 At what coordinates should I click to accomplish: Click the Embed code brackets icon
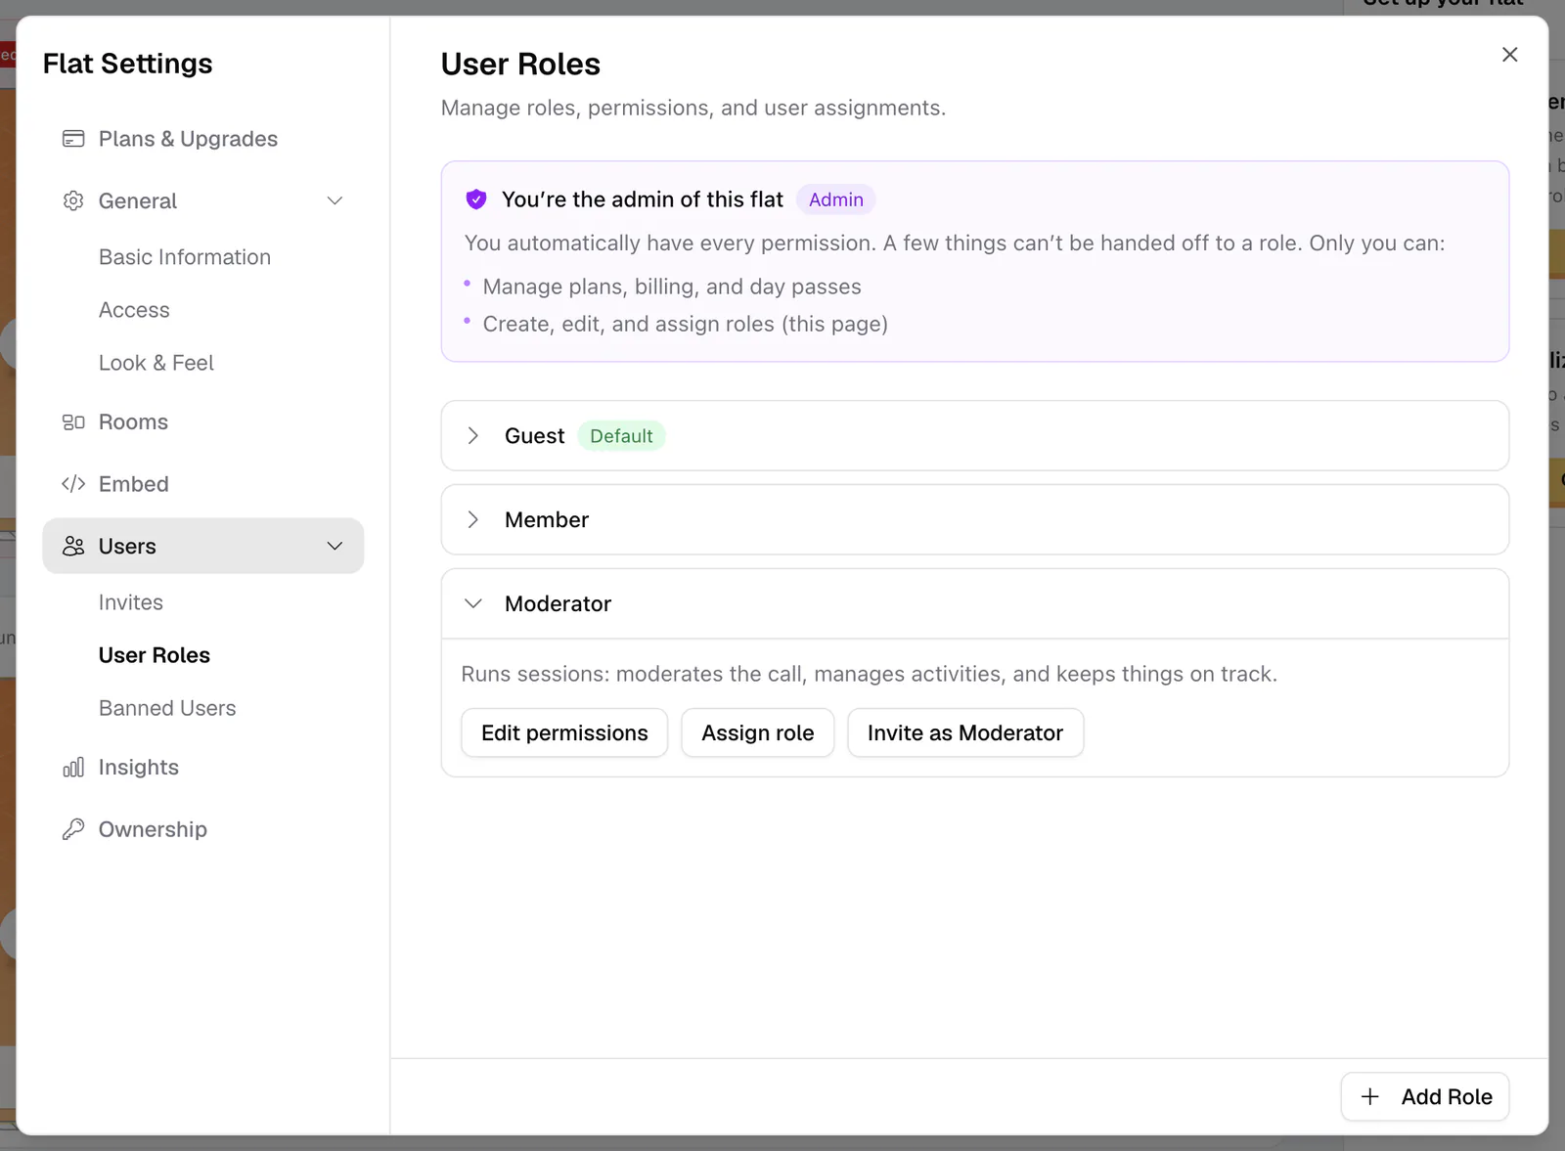(x=73, y=484)
